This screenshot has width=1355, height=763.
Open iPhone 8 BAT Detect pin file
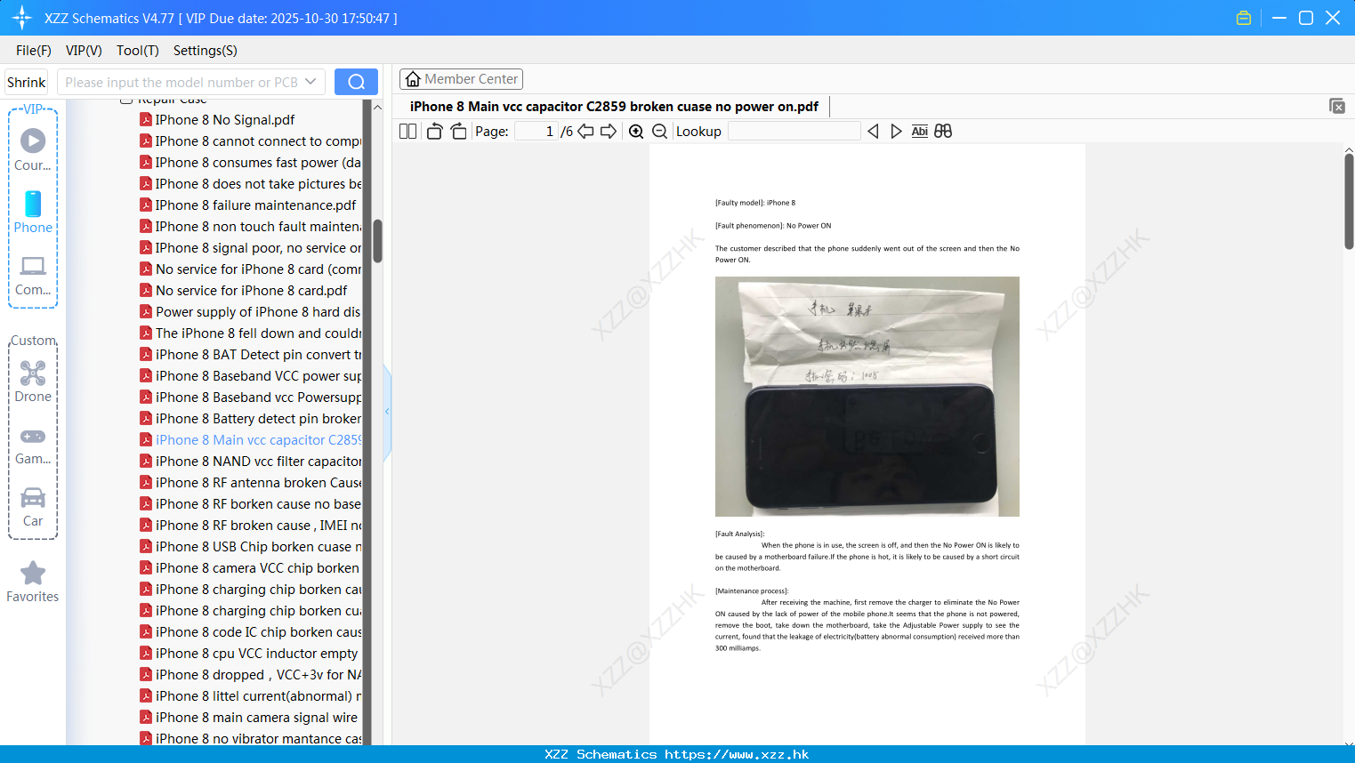pyautogui.click(x=250, y=355)
